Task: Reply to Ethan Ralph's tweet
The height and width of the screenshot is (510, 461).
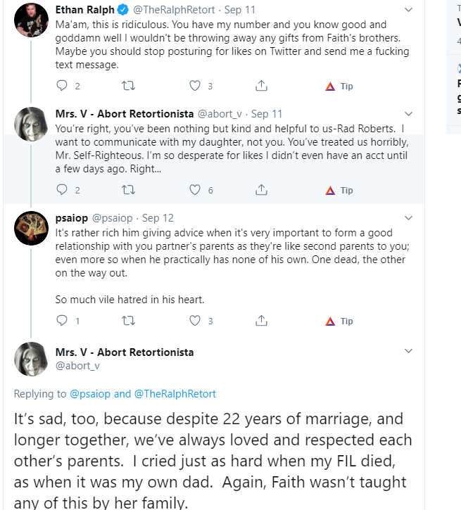Action: (62, 86)
